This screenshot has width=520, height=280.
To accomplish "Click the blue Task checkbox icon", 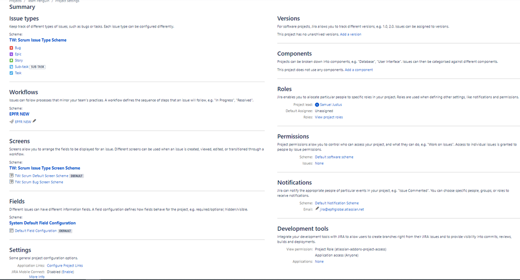I will (x=11, y=73).
